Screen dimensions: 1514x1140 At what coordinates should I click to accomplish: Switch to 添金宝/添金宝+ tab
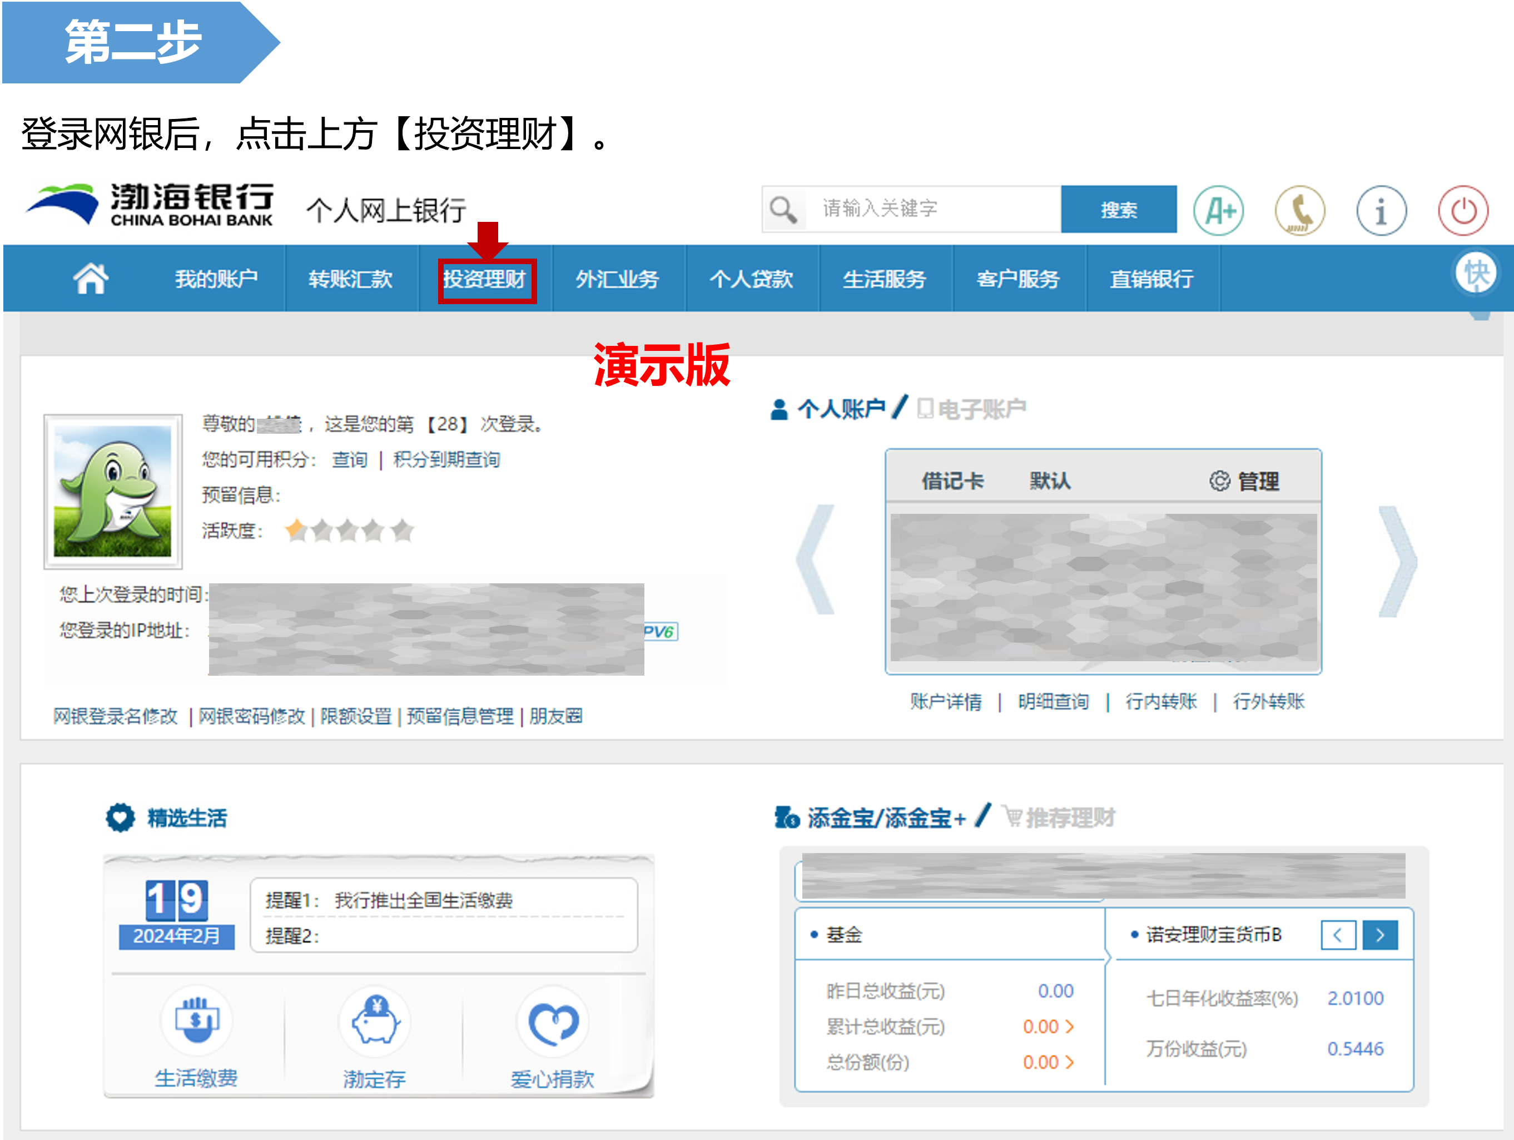coord(870,817)
